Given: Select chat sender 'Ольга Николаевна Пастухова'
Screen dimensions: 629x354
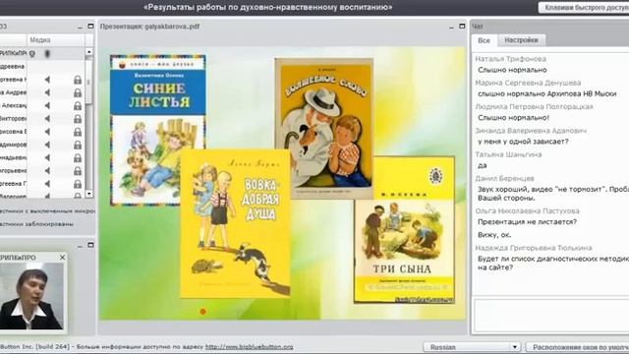Looking at the screenshot, I should pyautogui.click(x=527, y=211).
